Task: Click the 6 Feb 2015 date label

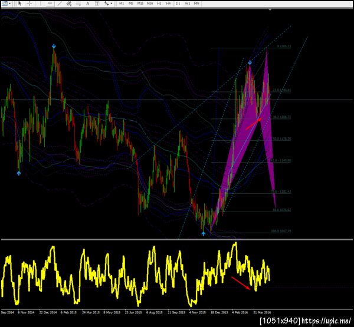Action: click(x=68, y=312)
